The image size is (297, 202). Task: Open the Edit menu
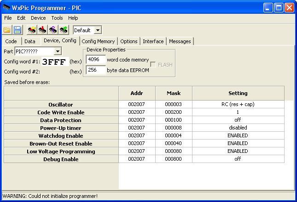[21, 18]
